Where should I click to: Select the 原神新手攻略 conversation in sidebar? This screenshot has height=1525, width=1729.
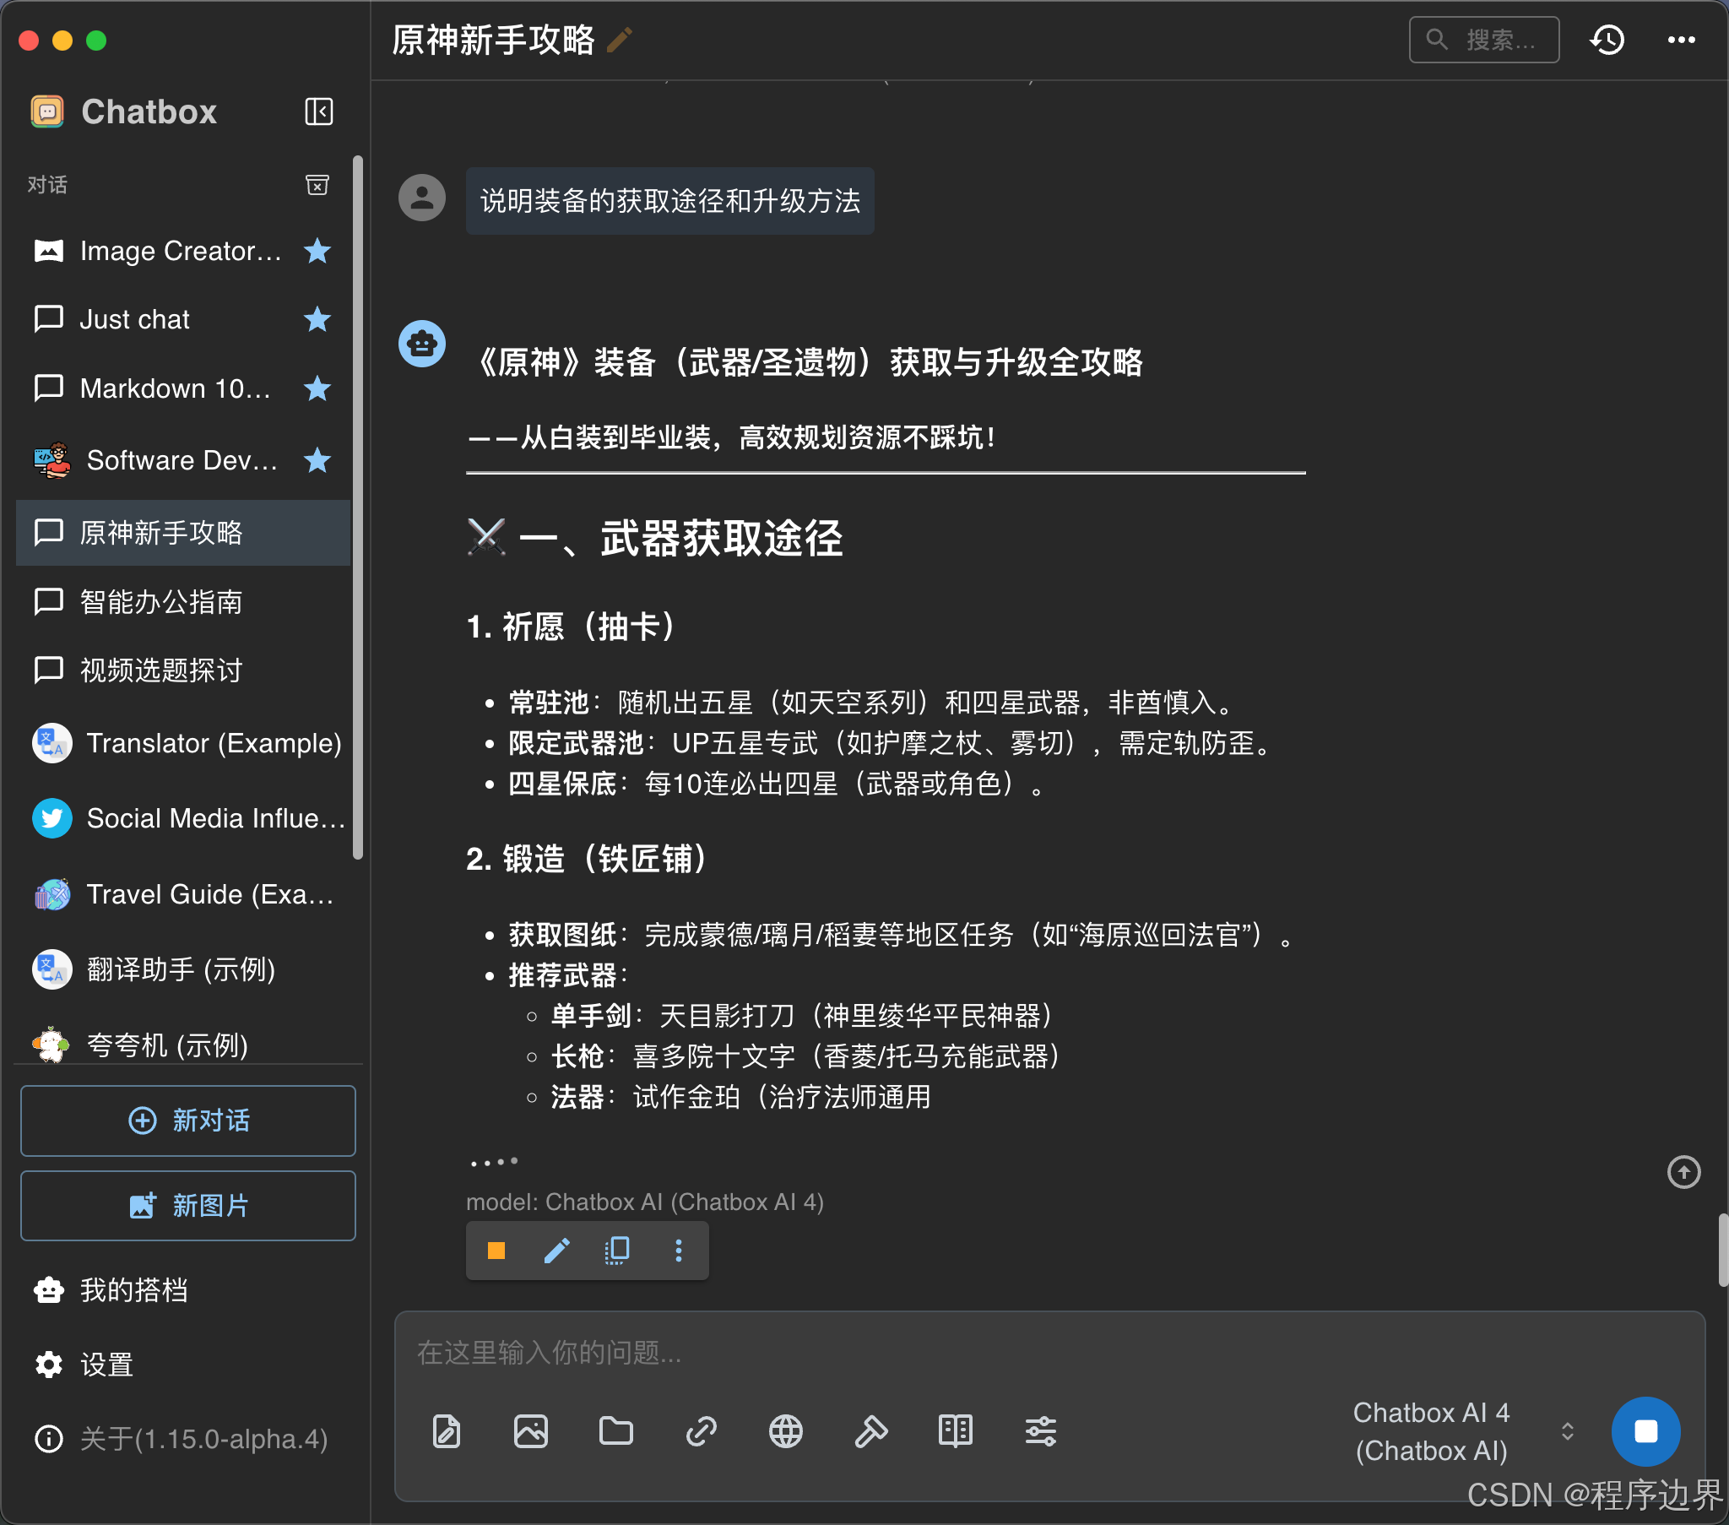pyautogui.click(x=182, y=532)
